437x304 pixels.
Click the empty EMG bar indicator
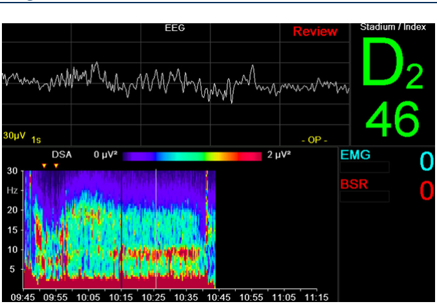(365, 167)
